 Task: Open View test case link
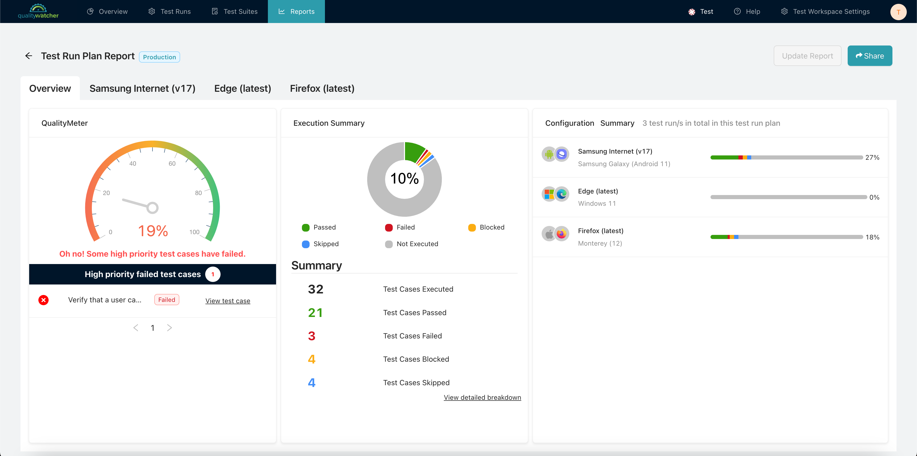228,301
